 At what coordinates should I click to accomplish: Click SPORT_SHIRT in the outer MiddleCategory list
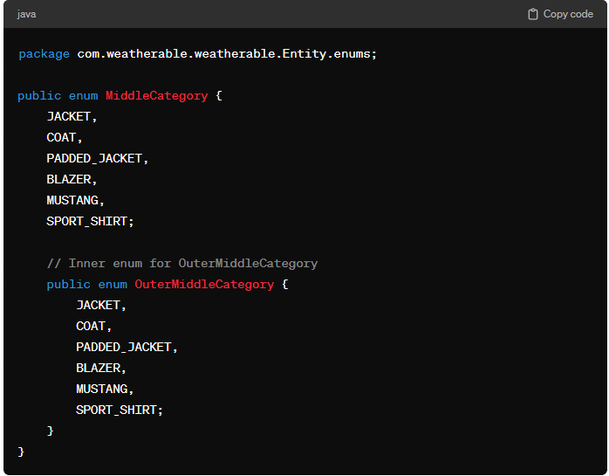87,221
